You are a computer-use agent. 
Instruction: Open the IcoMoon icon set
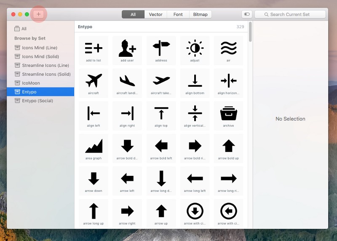(31, 83)
